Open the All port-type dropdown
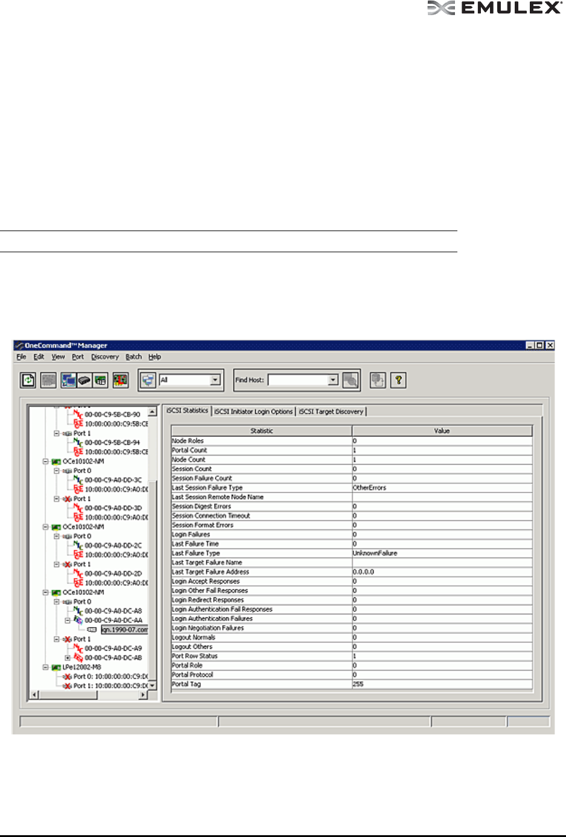Image resolution: width=566 pixels, height=837 pixels. pyautogui.click(x=215, y=380)
